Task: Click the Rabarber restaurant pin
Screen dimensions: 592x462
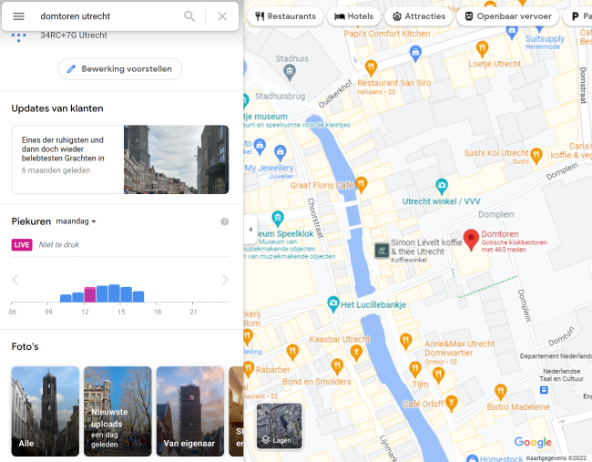Action: coord(249,368)
